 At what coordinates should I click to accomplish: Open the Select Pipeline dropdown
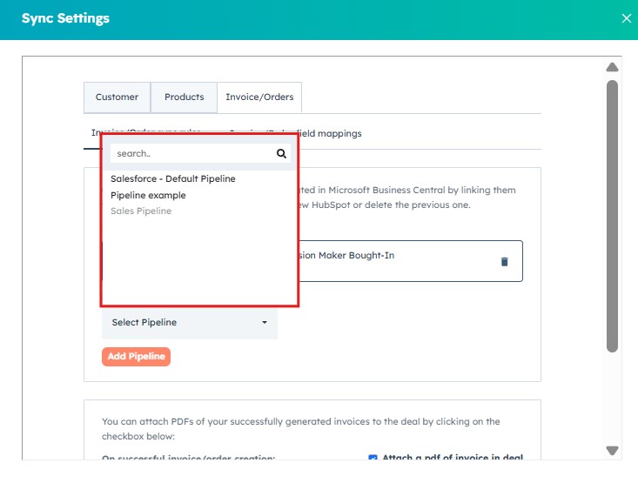[190, 322]
